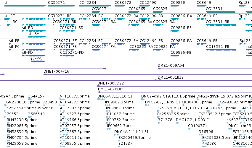This screenshot has height=148, width=252.
Task: Click the CG9825 gene label
Action: pyautogui.click(x=160, y=9)
